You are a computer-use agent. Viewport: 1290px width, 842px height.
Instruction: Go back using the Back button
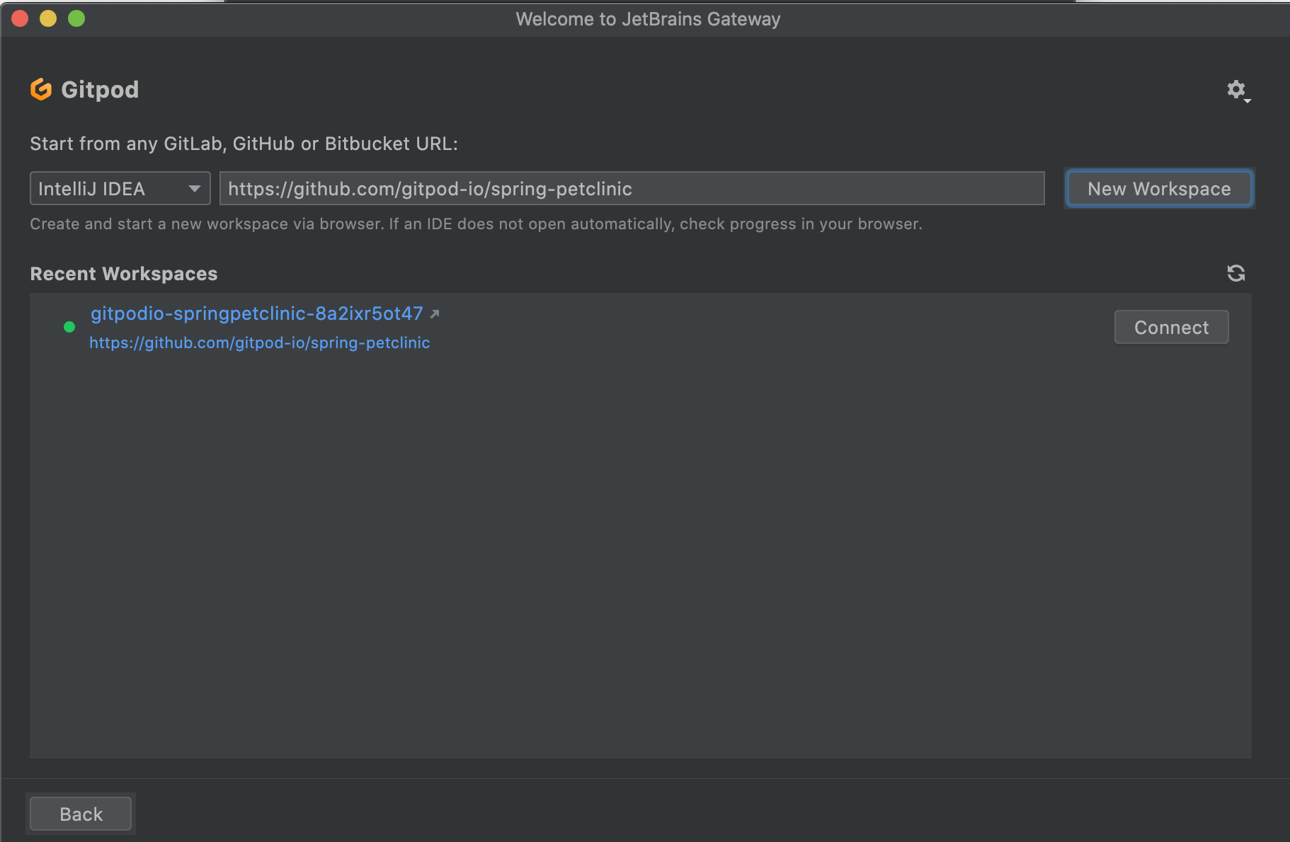tap(81, 814)
